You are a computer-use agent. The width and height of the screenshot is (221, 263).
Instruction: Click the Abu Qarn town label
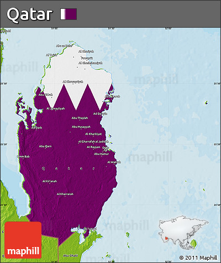[45, 146]
